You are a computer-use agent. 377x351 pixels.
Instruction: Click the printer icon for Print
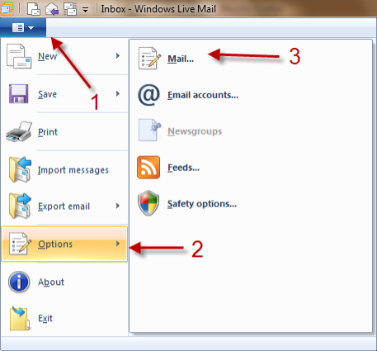(19, 131)
